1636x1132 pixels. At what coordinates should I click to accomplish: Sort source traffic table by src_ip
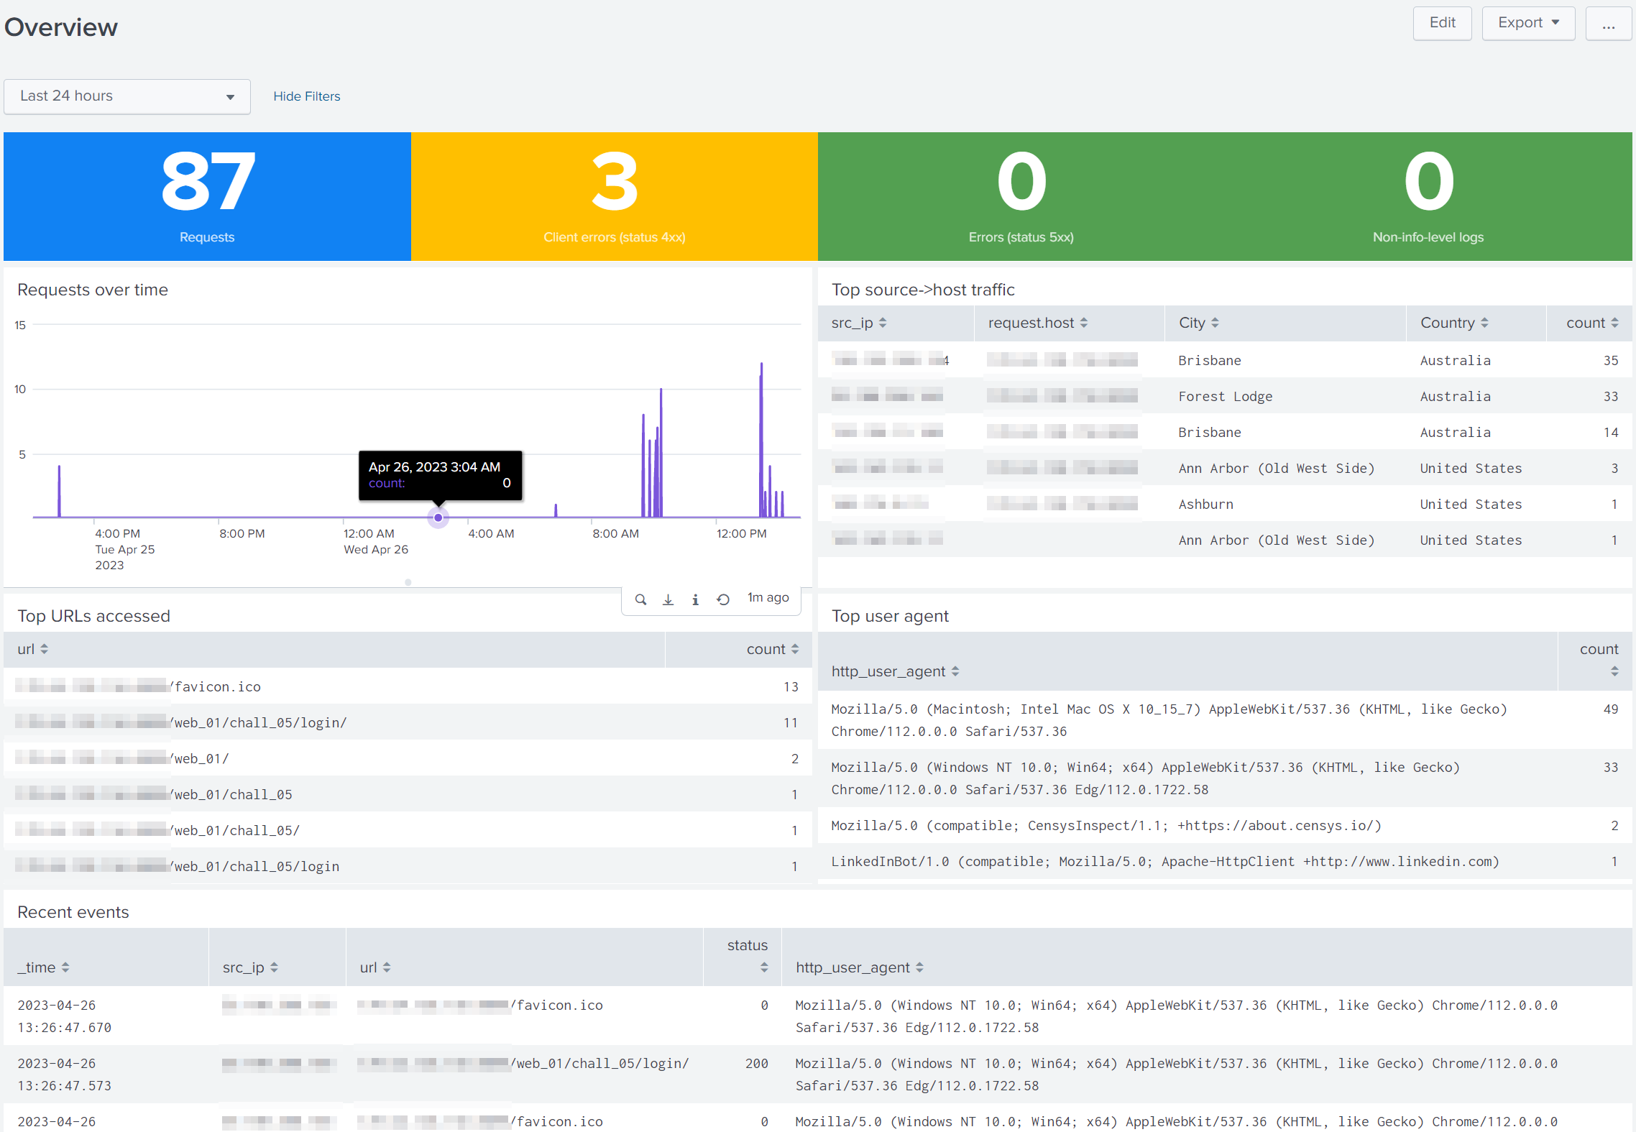859,323
